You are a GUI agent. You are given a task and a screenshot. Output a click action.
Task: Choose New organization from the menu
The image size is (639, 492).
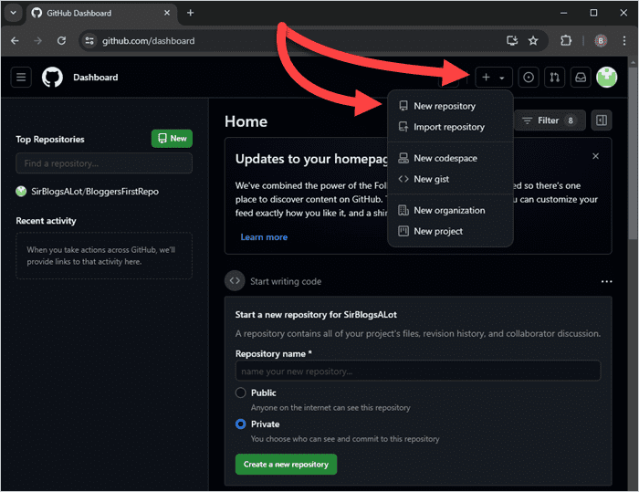pyautogui.click(x=450, y=210)
